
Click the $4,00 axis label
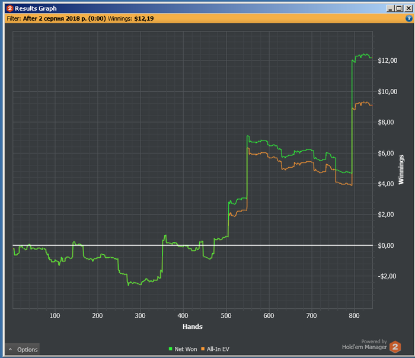coord(386,184)
